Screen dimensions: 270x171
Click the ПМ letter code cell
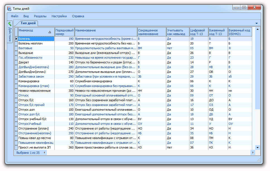click(218, 138)
